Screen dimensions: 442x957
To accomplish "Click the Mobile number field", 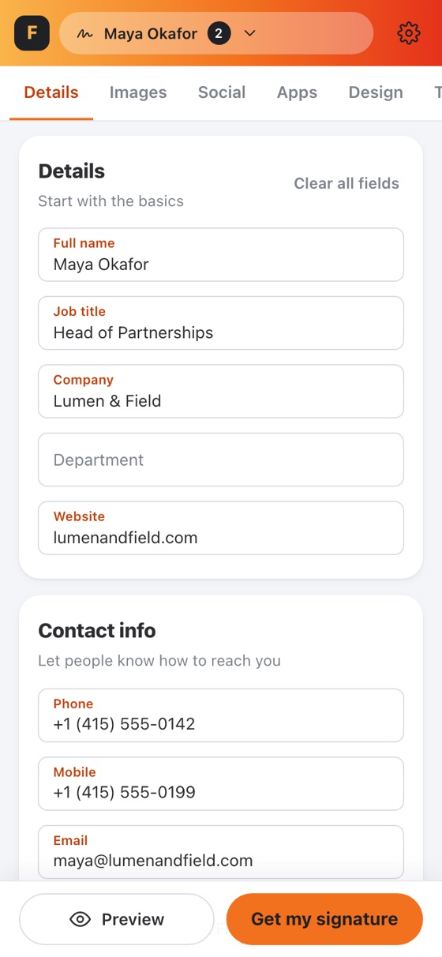I will [221, 784].
